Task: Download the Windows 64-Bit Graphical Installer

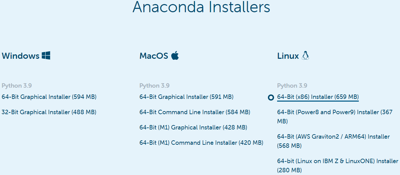Action: pos(49,97)
